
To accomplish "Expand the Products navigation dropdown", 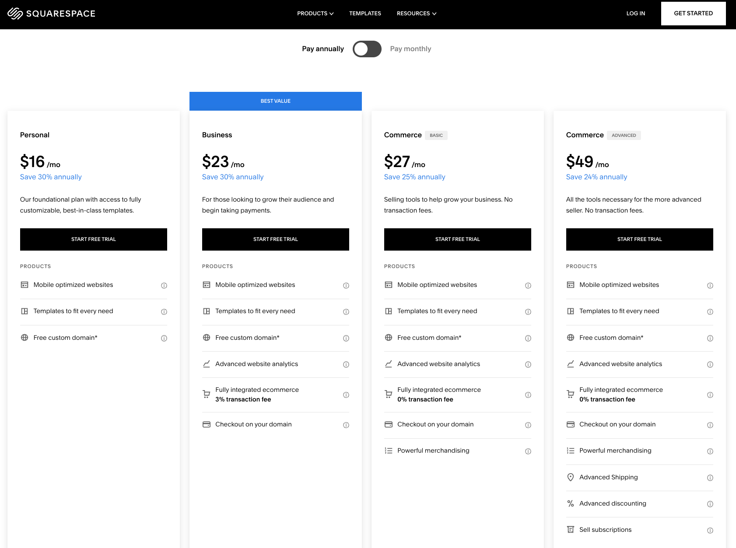I will (315, 14).
